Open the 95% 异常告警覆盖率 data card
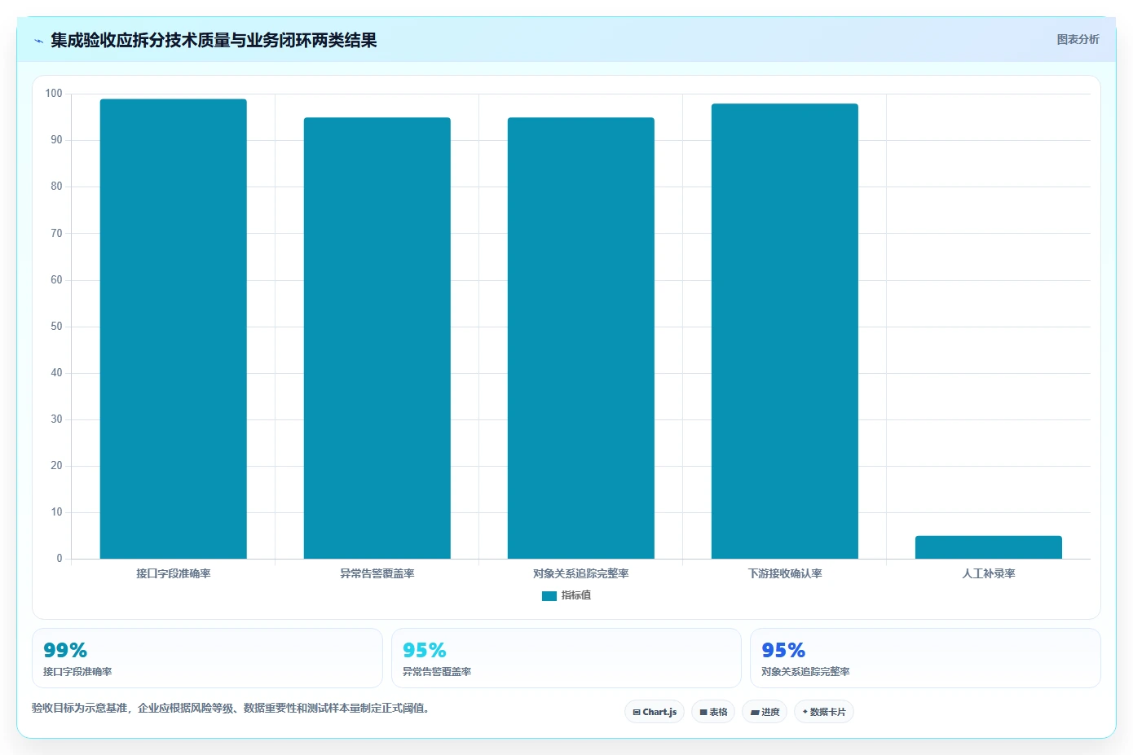The image size is (1133, 755). (x=566, y=658)
